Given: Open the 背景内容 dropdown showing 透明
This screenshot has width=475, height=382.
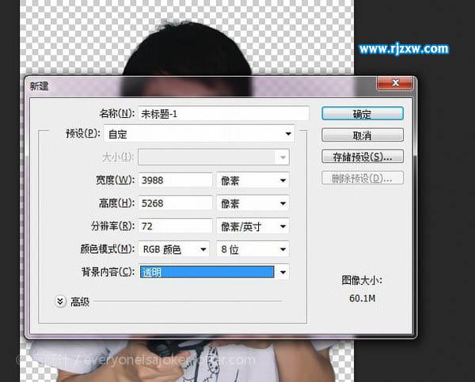Looking at the screenshot, I should click(214, 272).
